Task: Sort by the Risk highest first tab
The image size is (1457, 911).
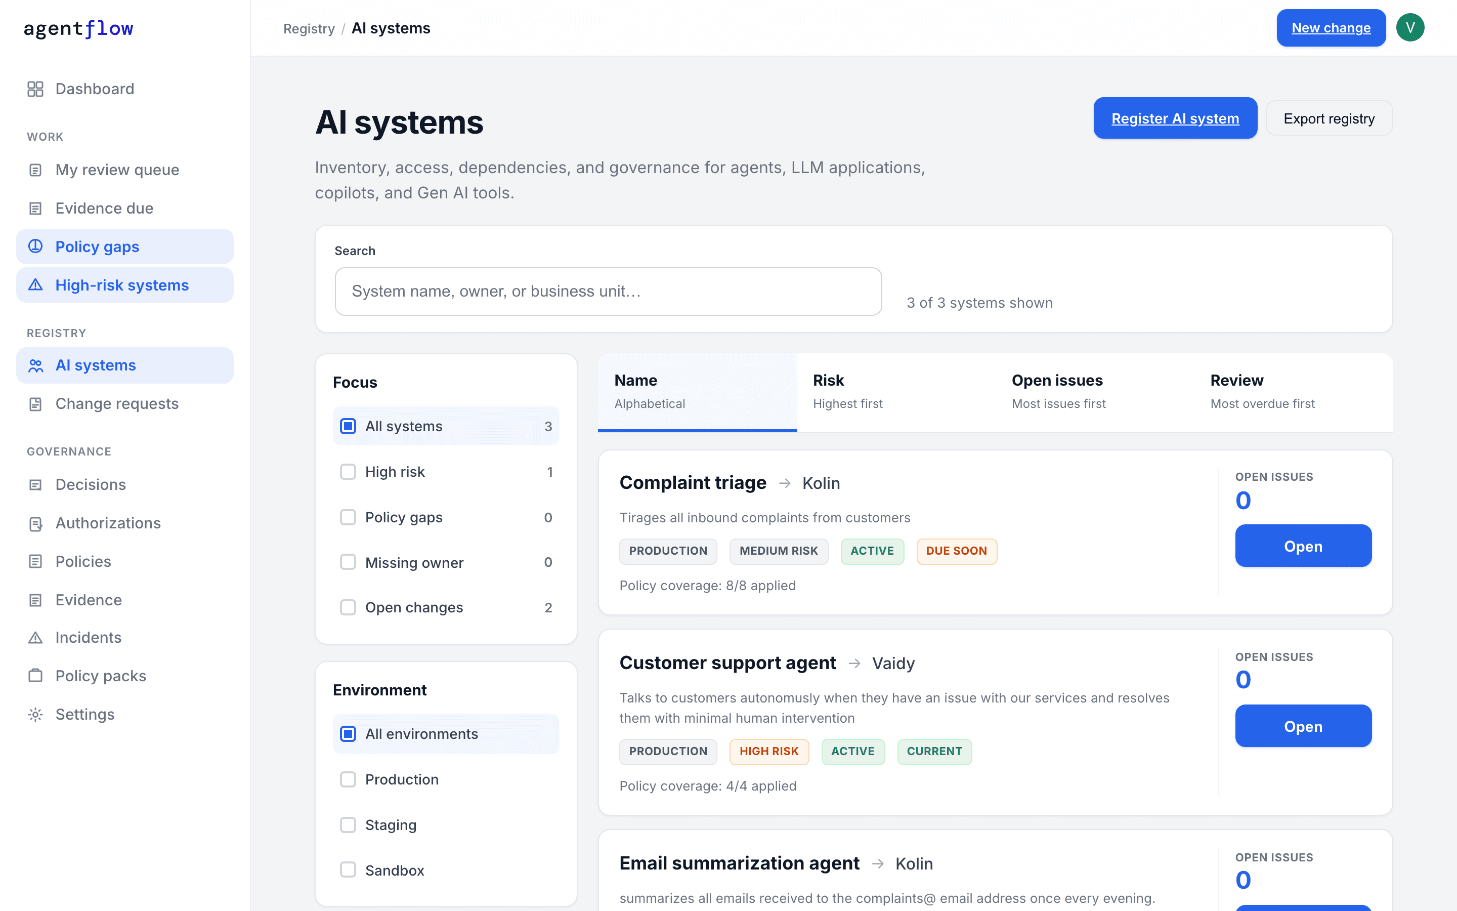Action: tap(896, 392)
